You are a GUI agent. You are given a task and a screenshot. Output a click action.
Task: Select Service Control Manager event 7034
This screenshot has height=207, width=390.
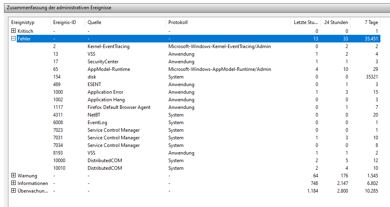[x=198, y=145]
